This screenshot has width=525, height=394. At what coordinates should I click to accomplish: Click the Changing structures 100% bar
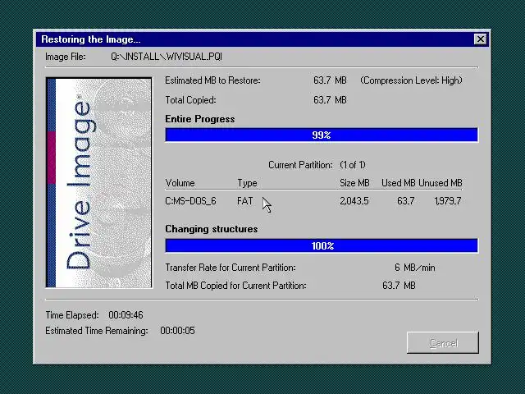pyautogui.click(x=322, y=246)
